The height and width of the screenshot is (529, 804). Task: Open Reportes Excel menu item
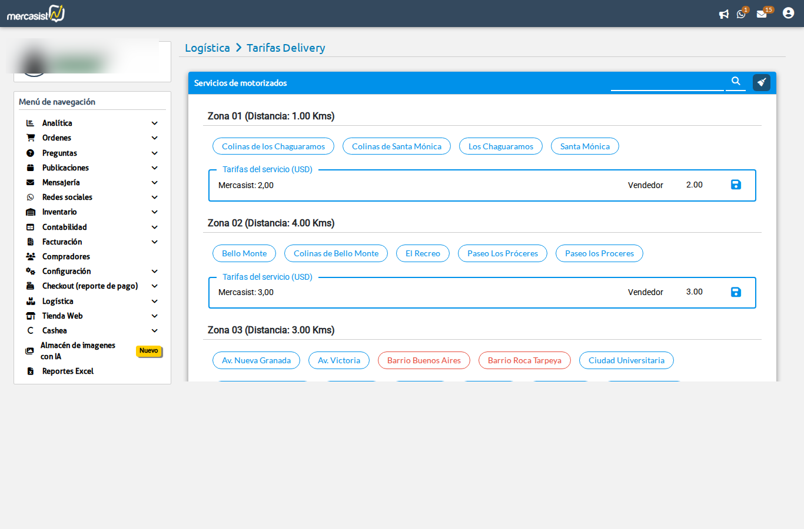(x=68, y=371)
